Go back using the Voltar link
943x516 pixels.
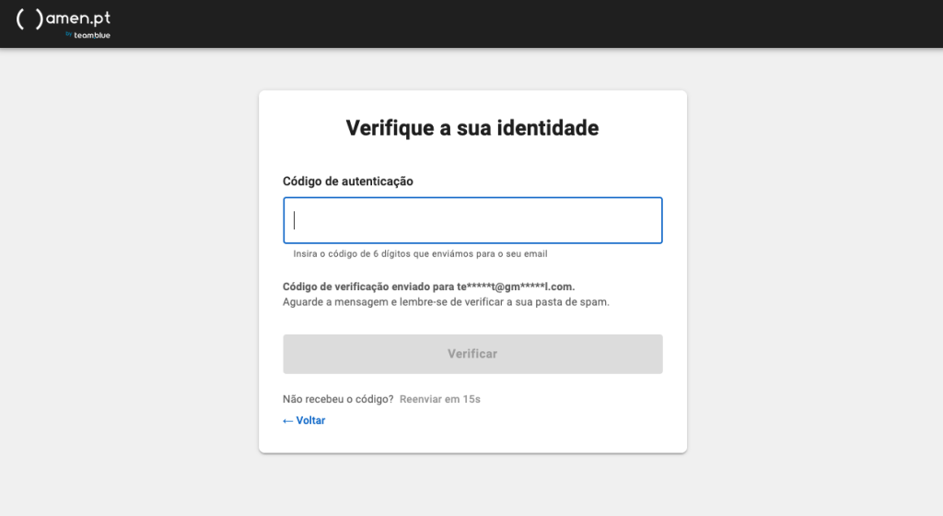pos(310,421)
